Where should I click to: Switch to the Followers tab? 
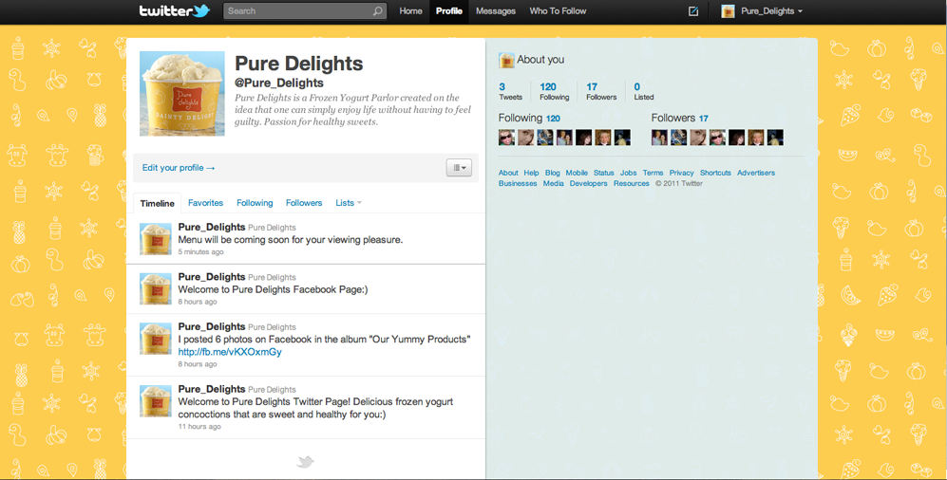coord(304,203)
